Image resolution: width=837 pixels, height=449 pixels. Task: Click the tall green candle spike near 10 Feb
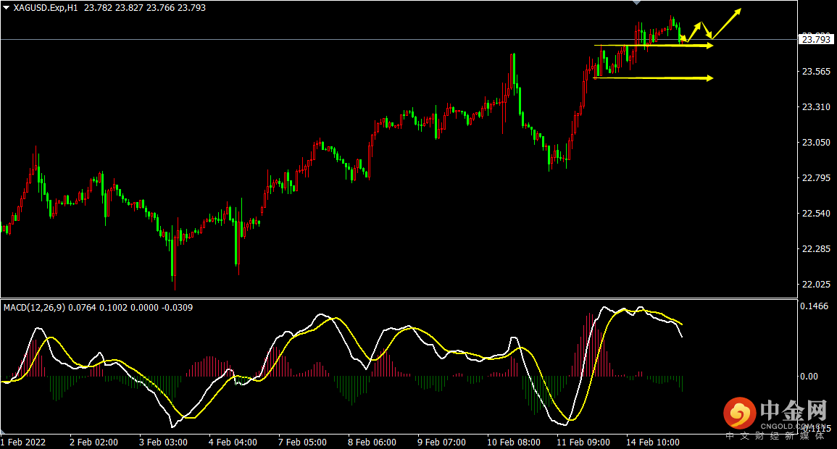[513, 70]
